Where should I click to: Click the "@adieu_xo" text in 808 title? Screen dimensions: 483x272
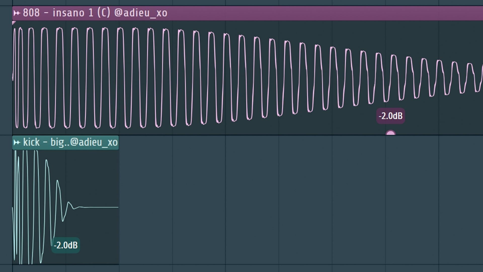(141, 13)
